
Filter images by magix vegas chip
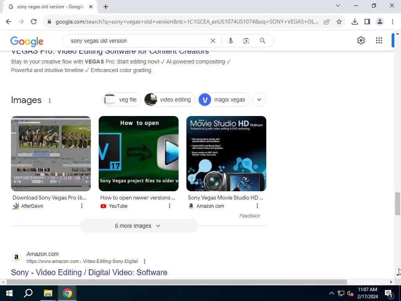[224, 100]
